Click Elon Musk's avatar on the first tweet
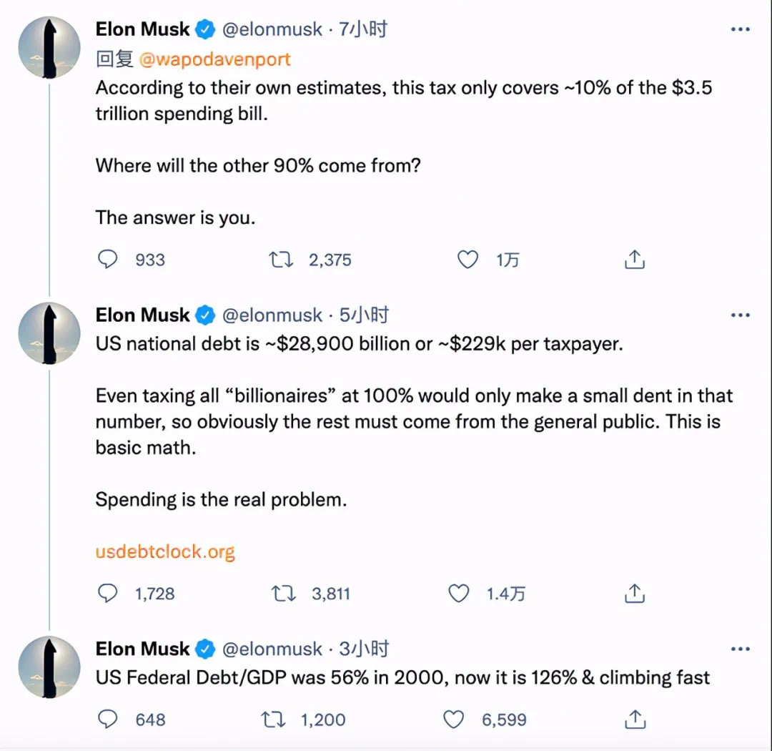The height and width of the screenshot is (751, 772). point(49,46)
